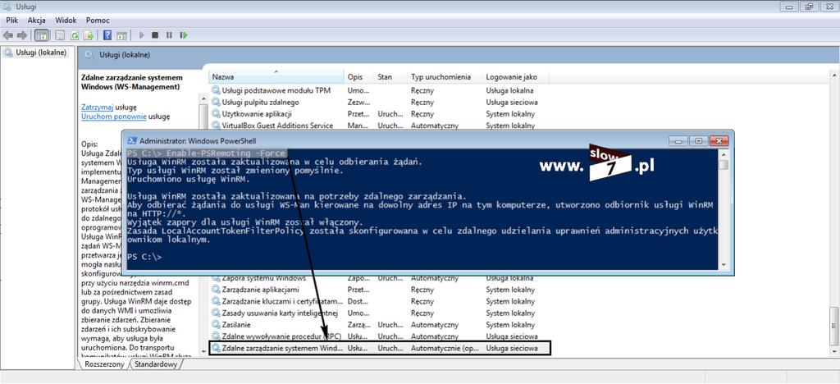
Task: Close the Administrator: Windows PowerShell window
Action: coord(719,141)
